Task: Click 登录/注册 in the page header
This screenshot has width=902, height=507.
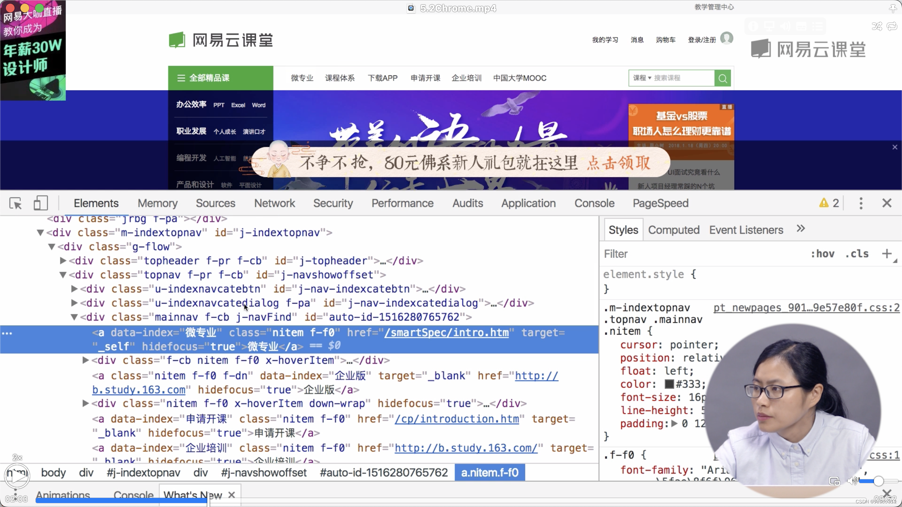Action: (701, 40)
